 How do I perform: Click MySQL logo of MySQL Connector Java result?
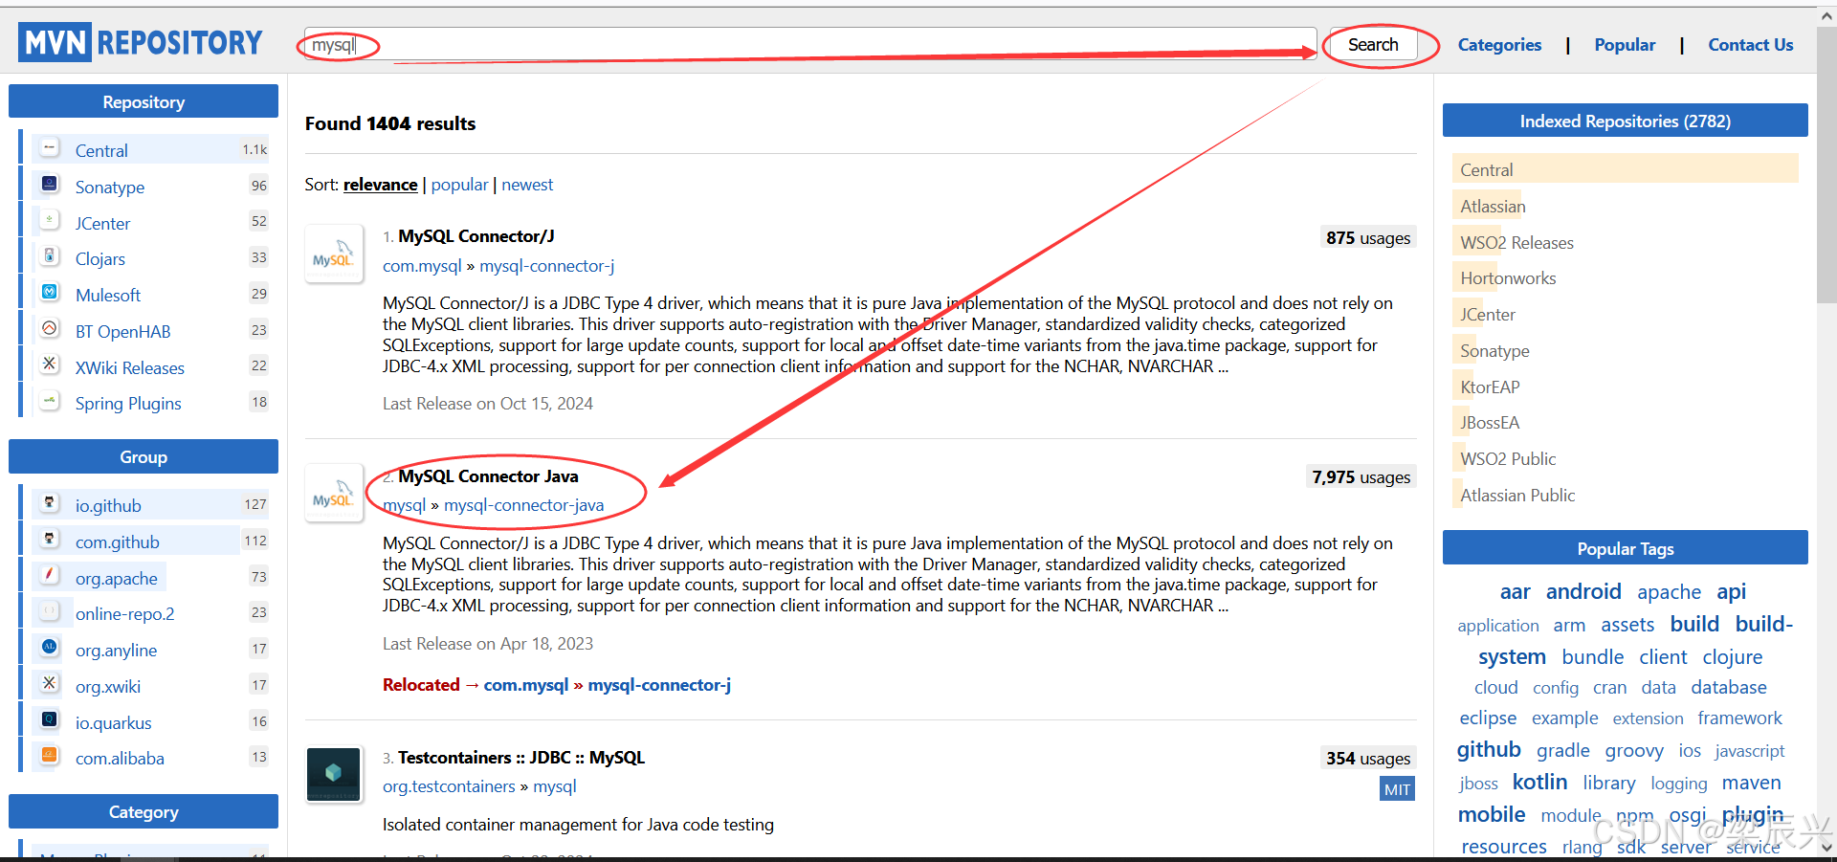[334, 494]
